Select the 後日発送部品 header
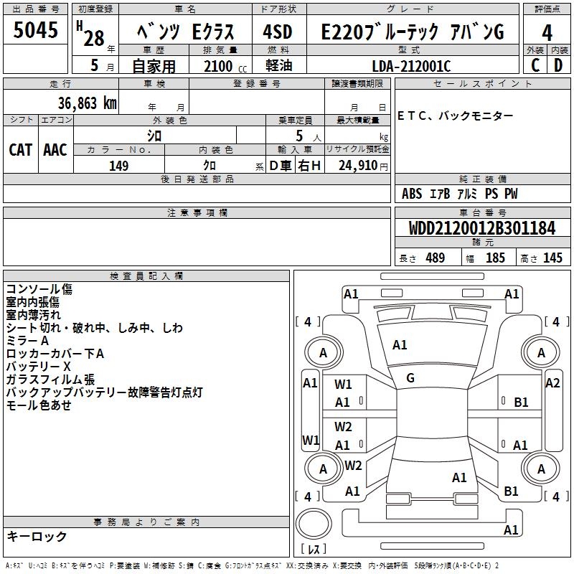The image size is (574, 574). (x=197, y=179)
